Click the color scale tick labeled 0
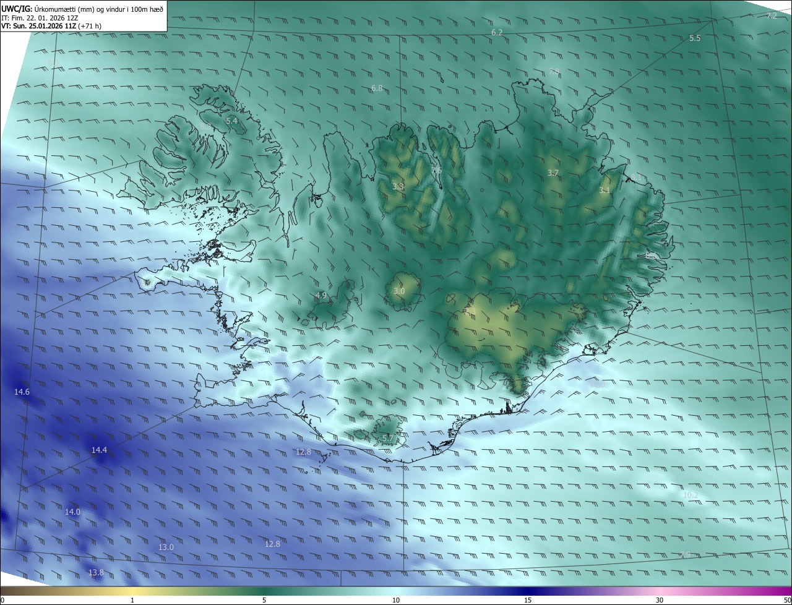Image resolution: width=792 pixels, height=605 pixels. coord(2,600)
